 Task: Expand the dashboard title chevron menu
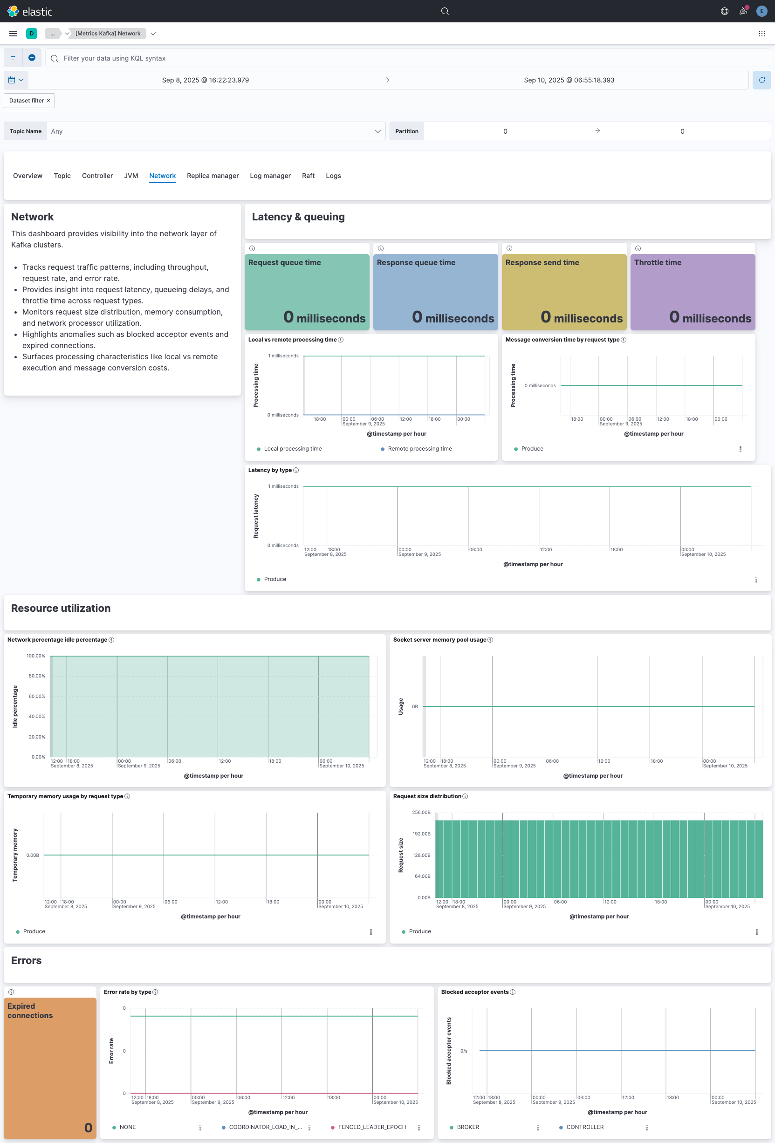[x=153, y=34]
